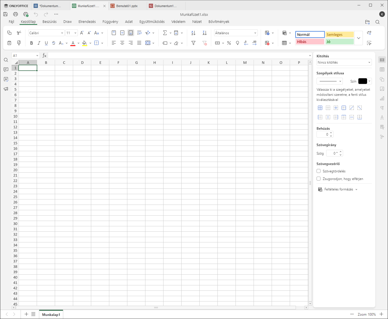The width and height of the screenshot is (388, 319).
Task: Click the Copy icon in the ribbon
Action: tap(9, 33)
